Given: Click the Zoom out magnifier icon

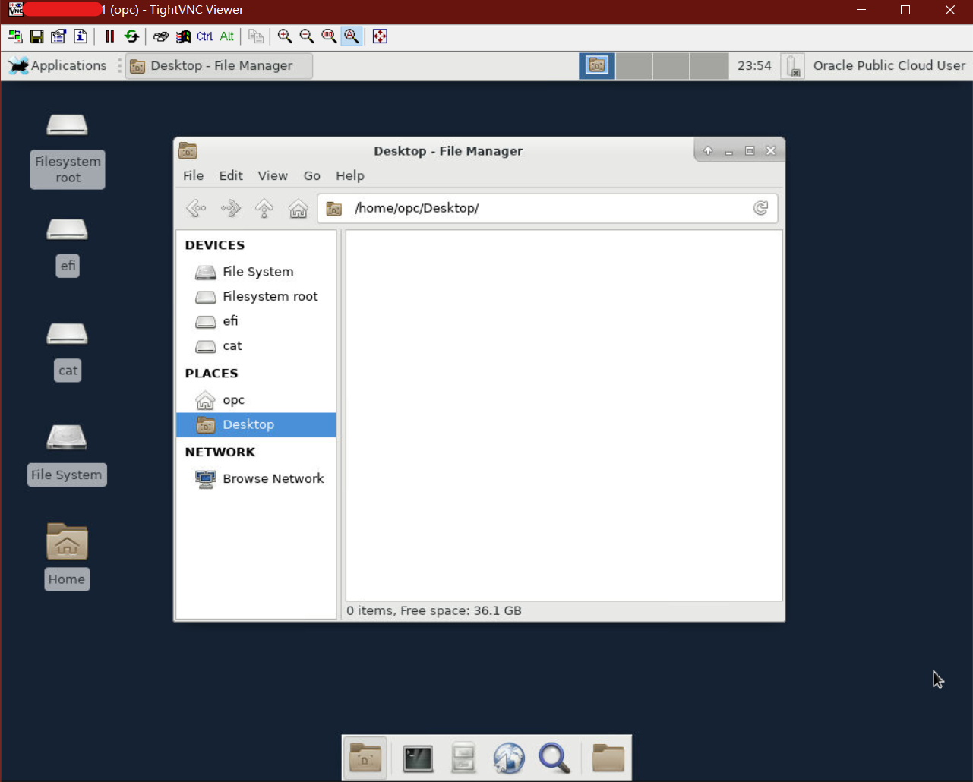Looking at the screenshot, I should pos(307,36).
